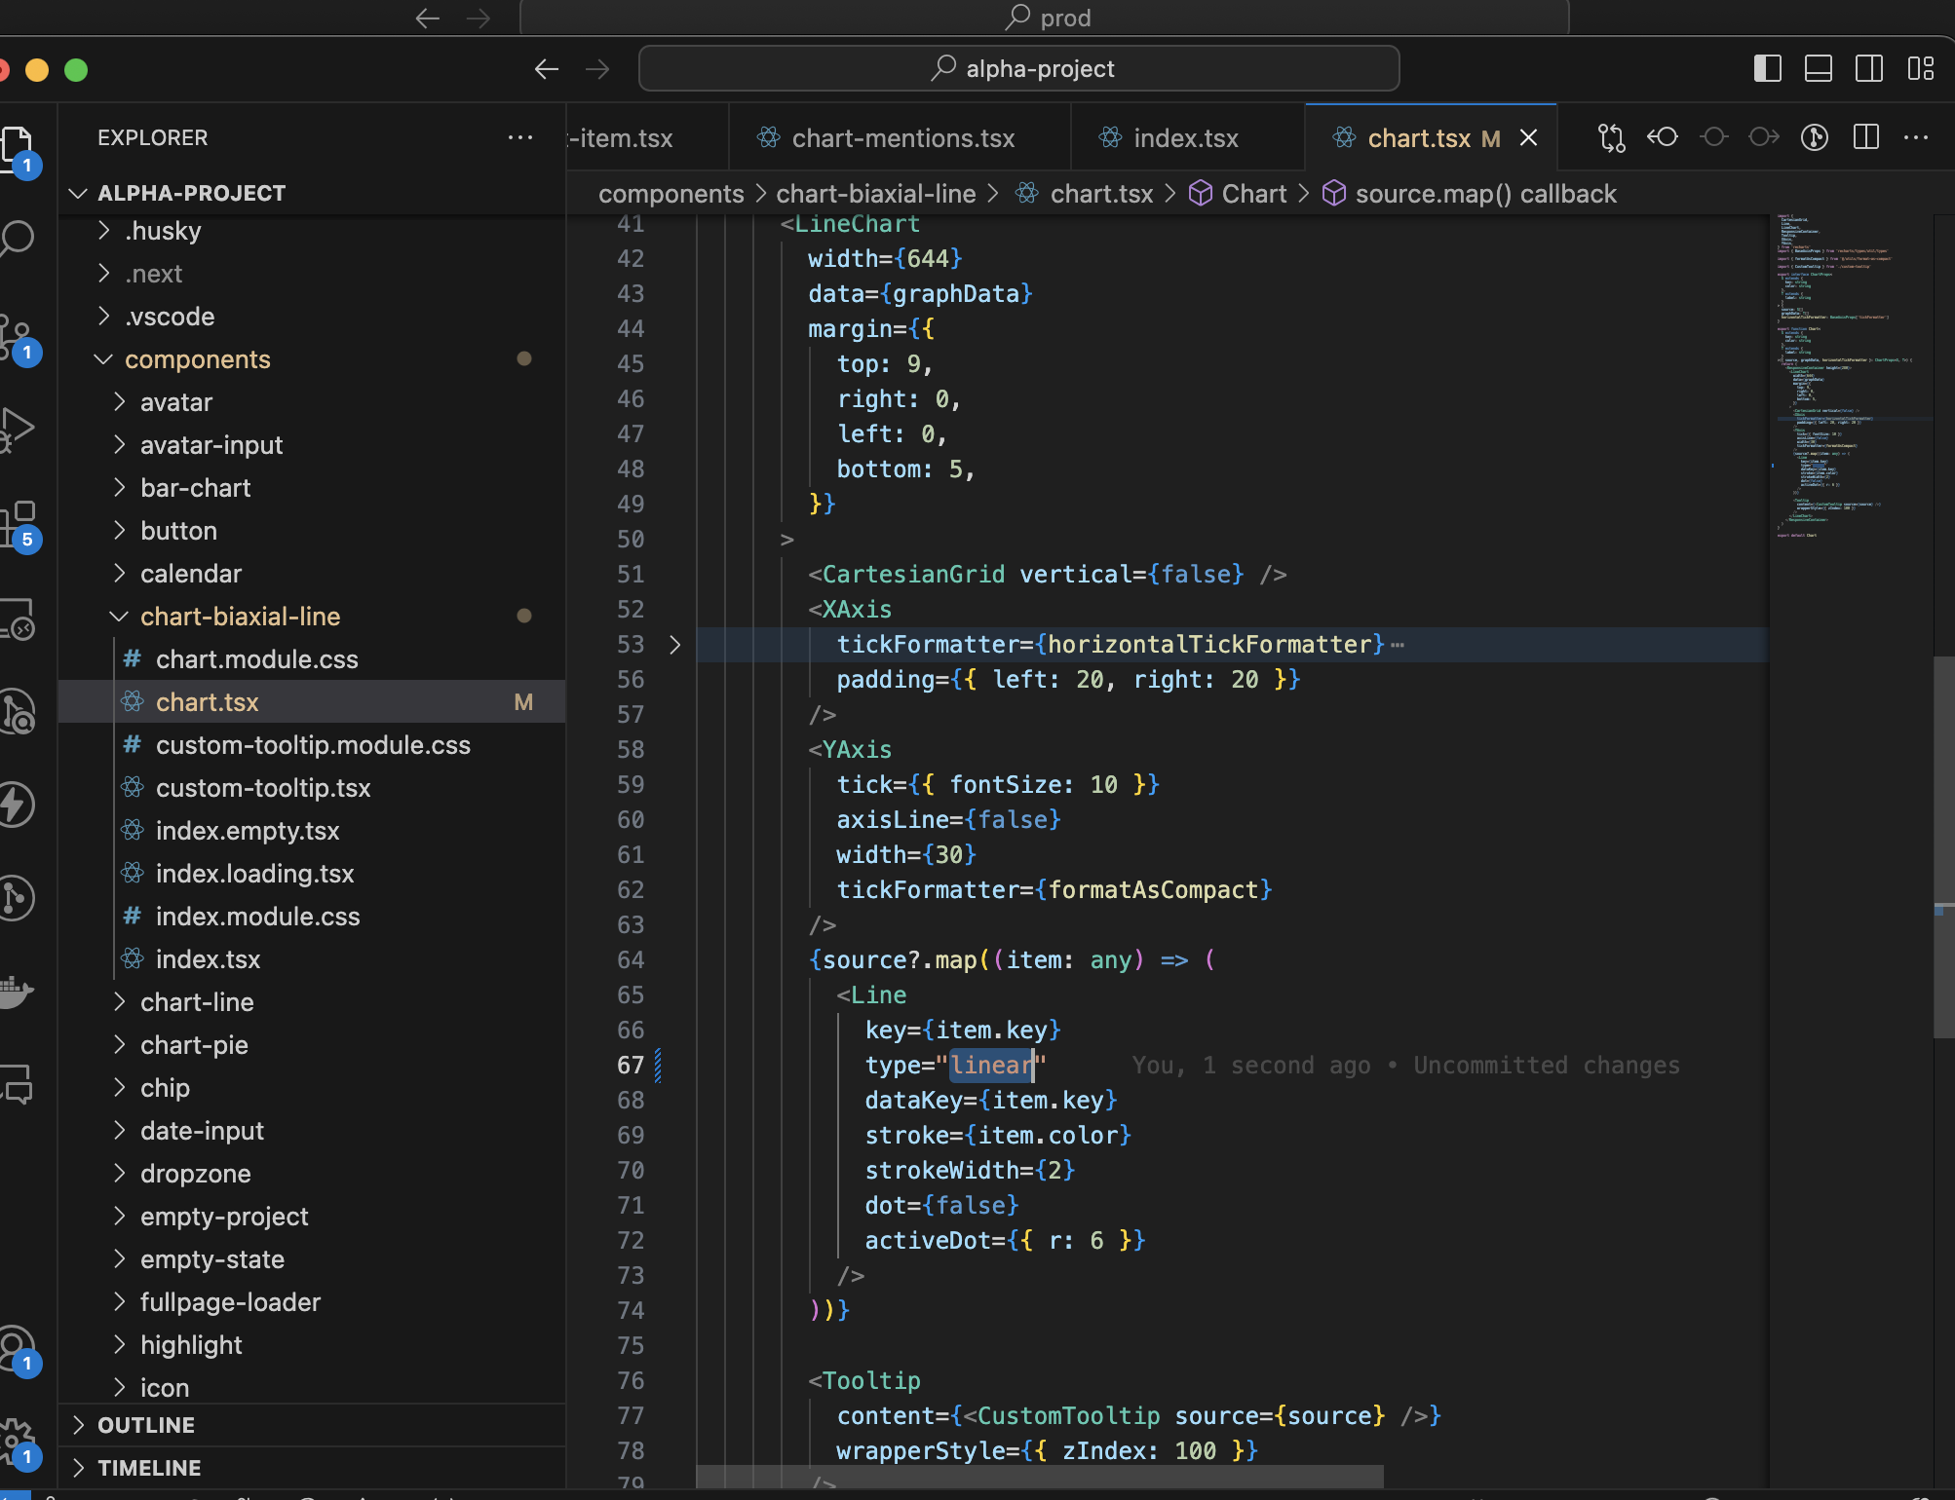Toggle Primary Side Bar layout button
The width and height of the screenshot is (1955, 1500).
coord(1767,69)
